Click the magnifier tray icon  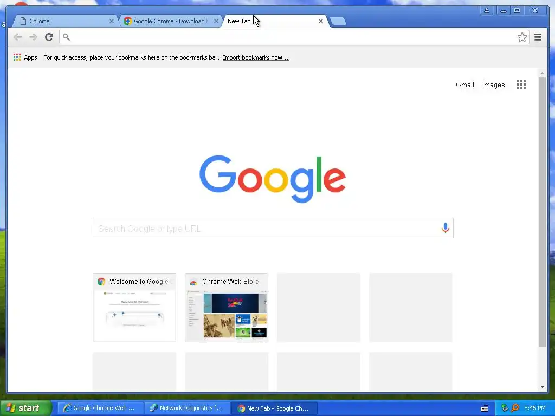(515, 408)
